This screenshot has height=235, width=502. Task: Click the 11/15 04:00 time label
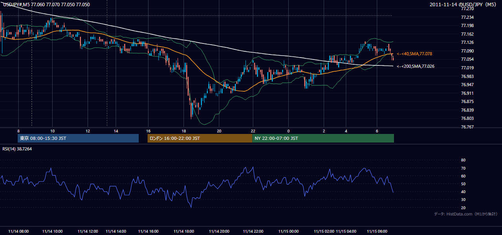tap(346, 231)
